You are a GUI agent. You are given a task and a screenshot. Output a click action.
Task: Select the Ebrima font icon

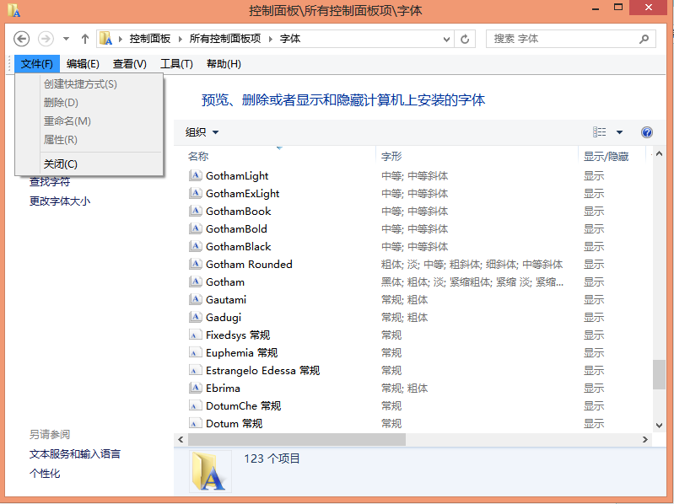point(195,388)
